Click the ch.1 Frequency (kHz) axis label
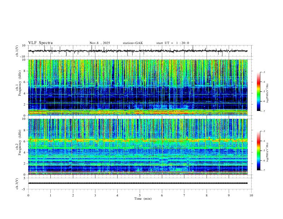Viewport: 283px width, 219px height. (19, 83)
